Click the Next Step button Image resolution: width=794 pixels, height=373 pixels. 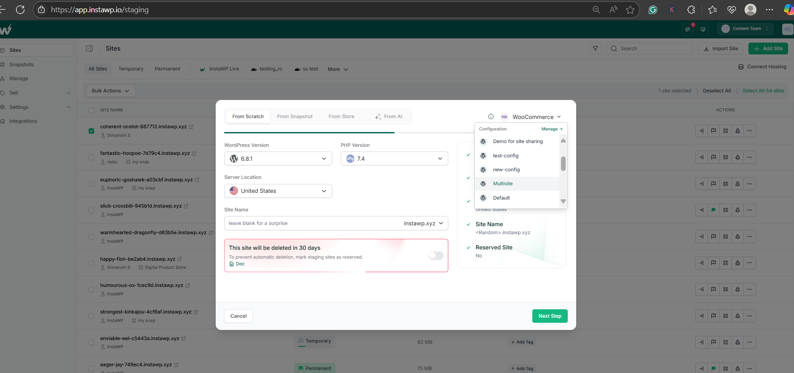coord(550,316)
